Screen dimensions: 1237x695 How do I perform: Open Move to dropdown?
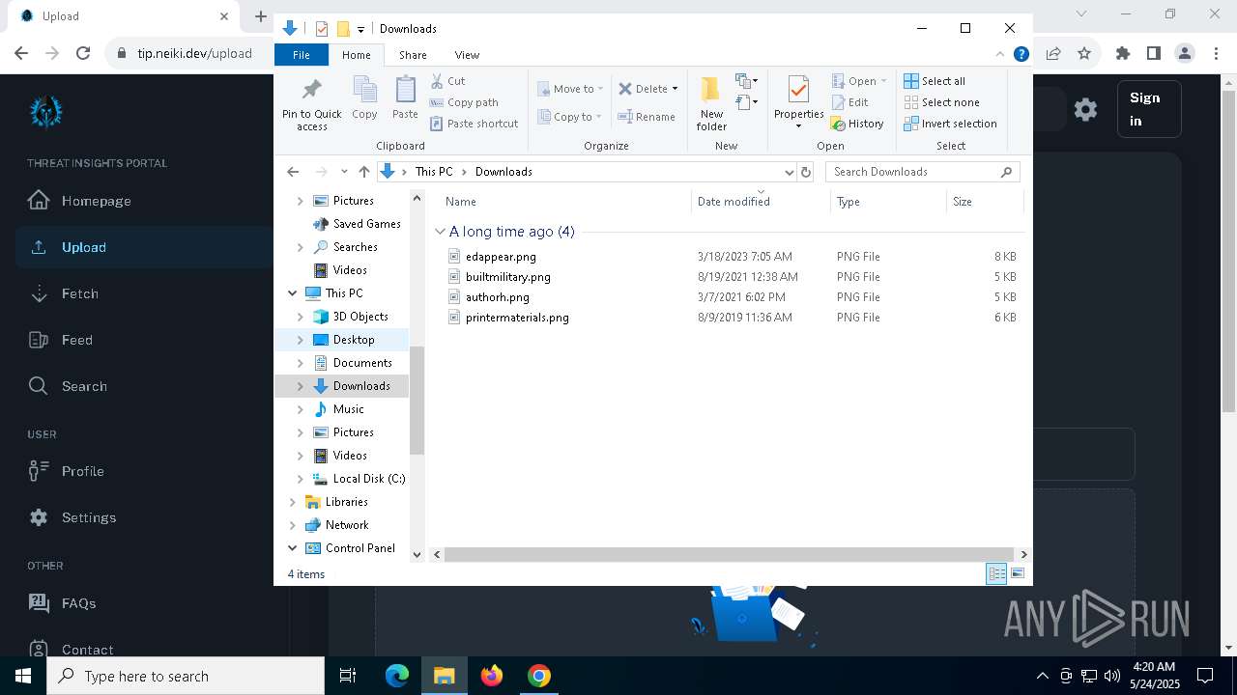[x=570, y=89]
